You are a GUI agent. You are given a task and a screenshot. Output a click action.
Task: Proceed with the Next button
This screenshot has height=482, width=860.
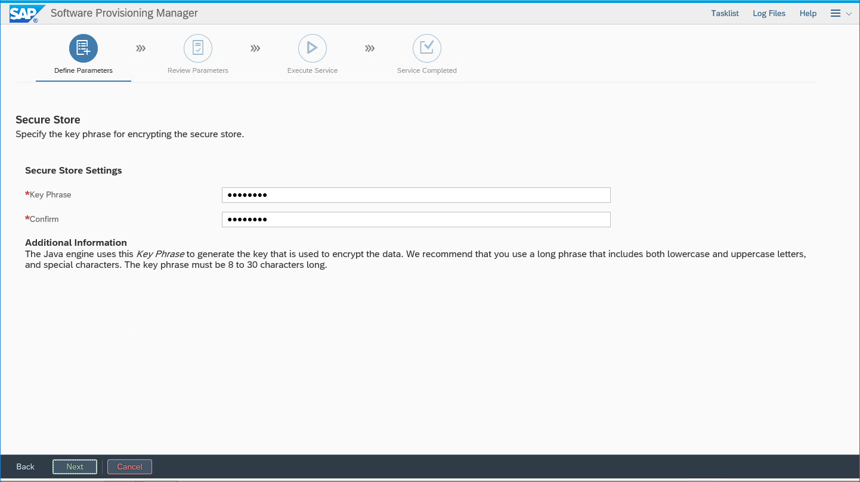click(75, 466)
